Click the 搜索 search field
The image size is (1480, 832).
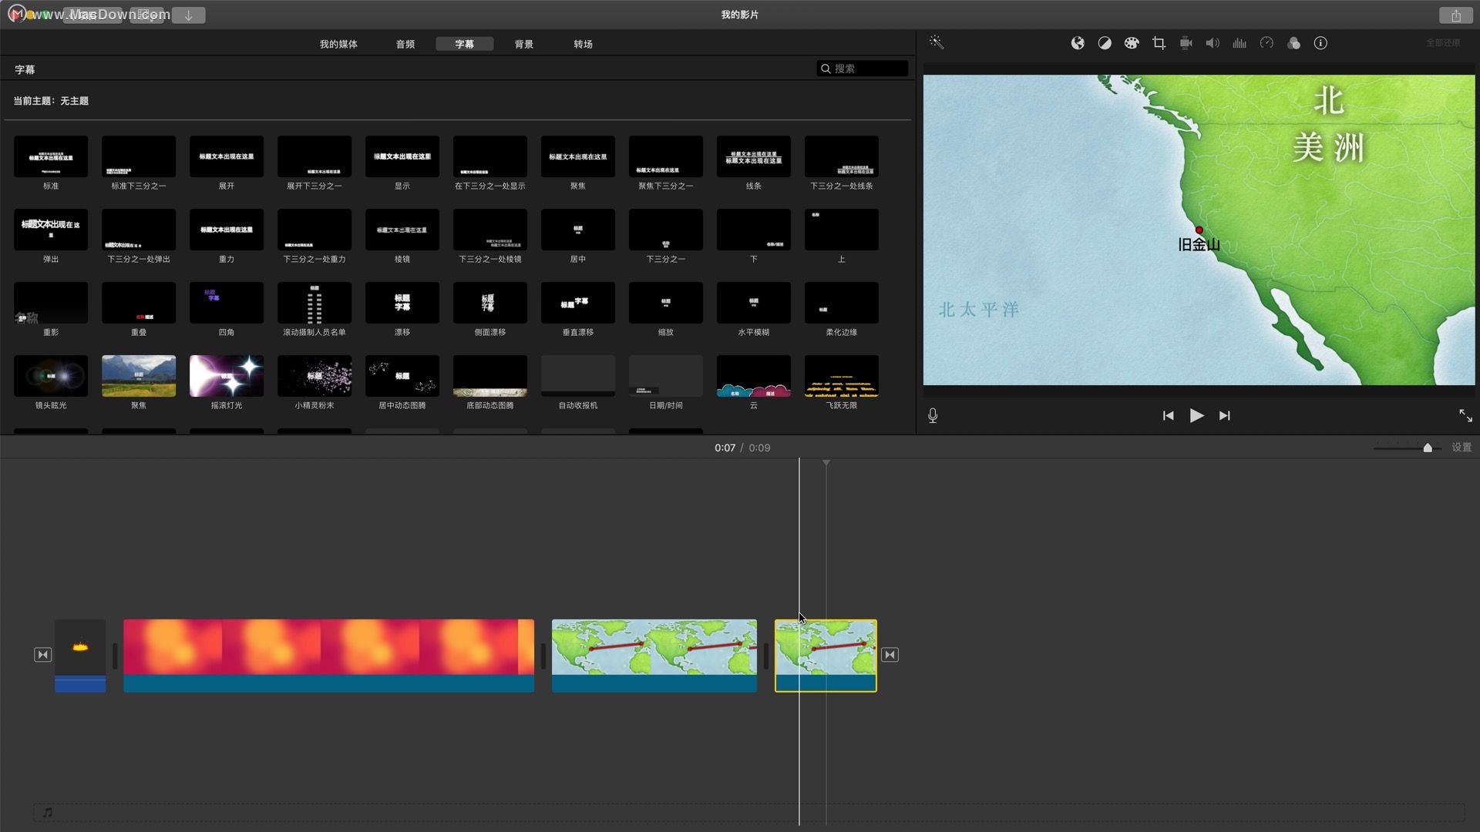click(862, 69)
